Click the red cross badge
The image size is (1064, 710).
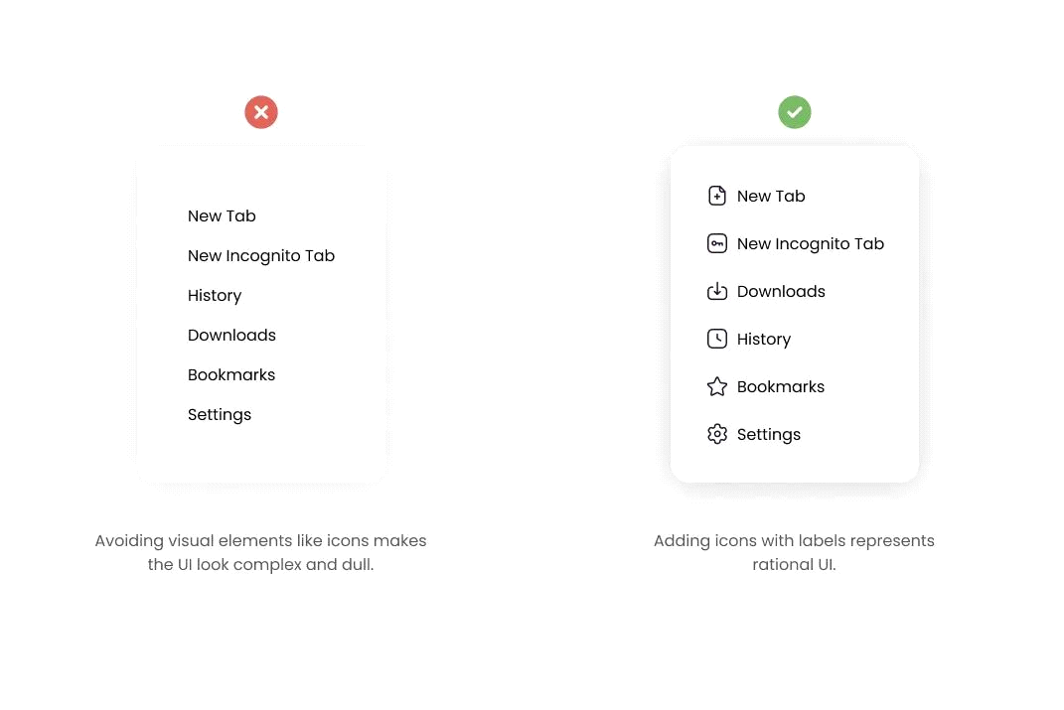(261, 112)
